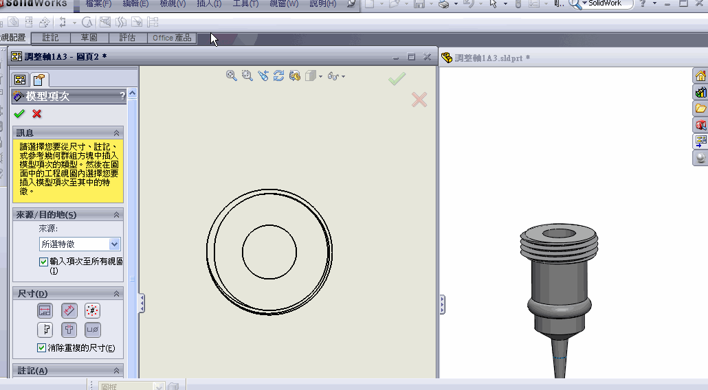
Task: Click the Save icon in toolbar
Action: point(419,4)
